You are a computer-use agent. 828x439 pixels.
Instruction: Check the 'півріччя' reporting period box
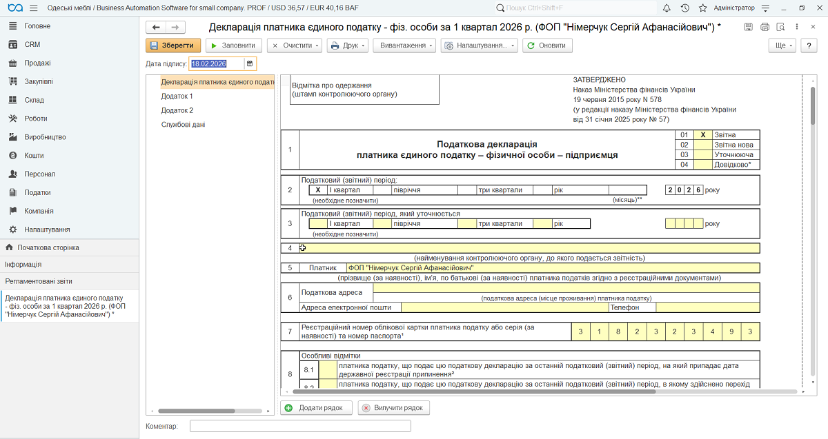(x=382, y=190)
